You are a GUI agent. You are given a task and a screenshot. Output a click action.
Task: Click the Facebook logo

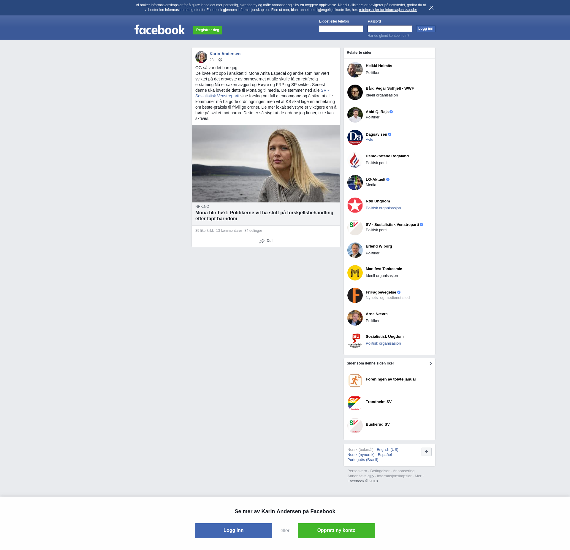(x=159, y=30)
